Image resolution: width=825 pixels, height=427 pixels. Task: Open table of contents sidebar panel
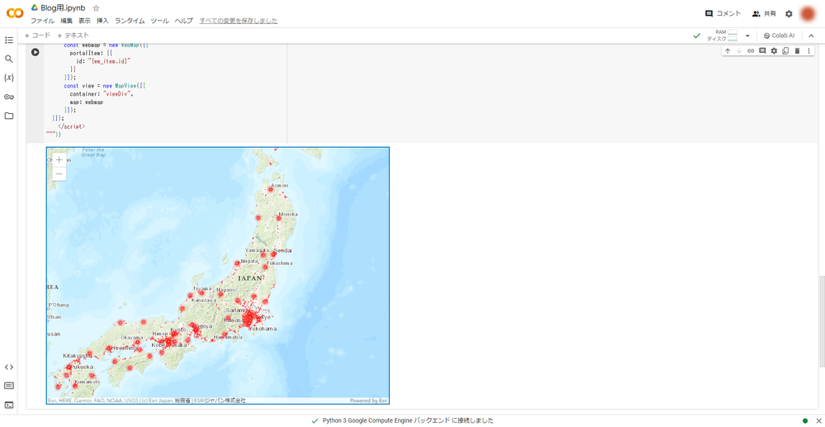point(9,40)
